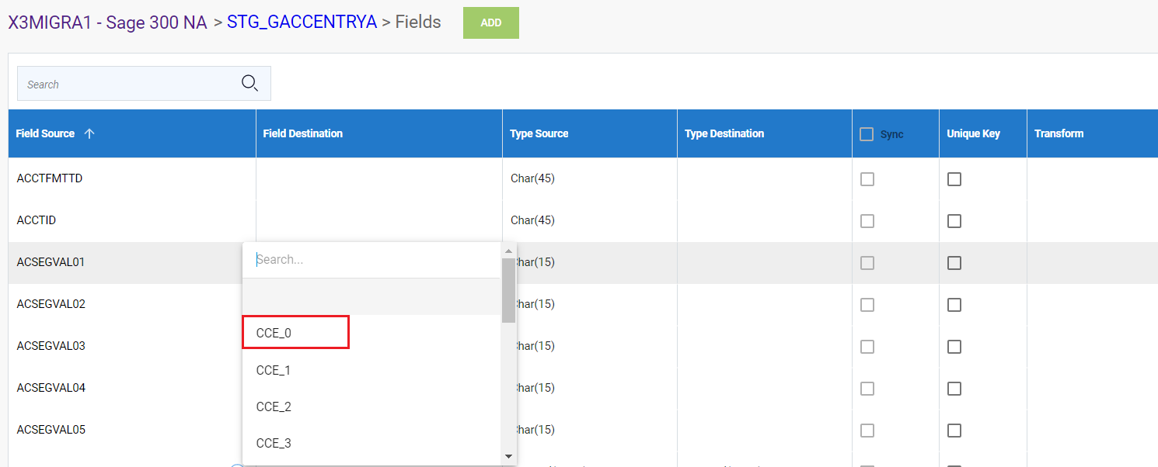The image size is (1158, 467).
Task: Select the blank option in dropdown
Action: [x=371, y=296]
